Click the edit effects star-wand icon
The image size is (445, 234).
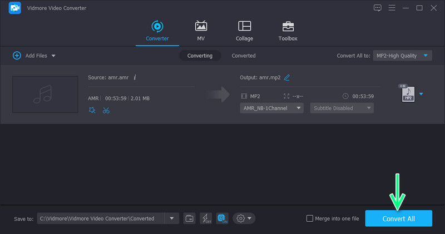[92, 110]
